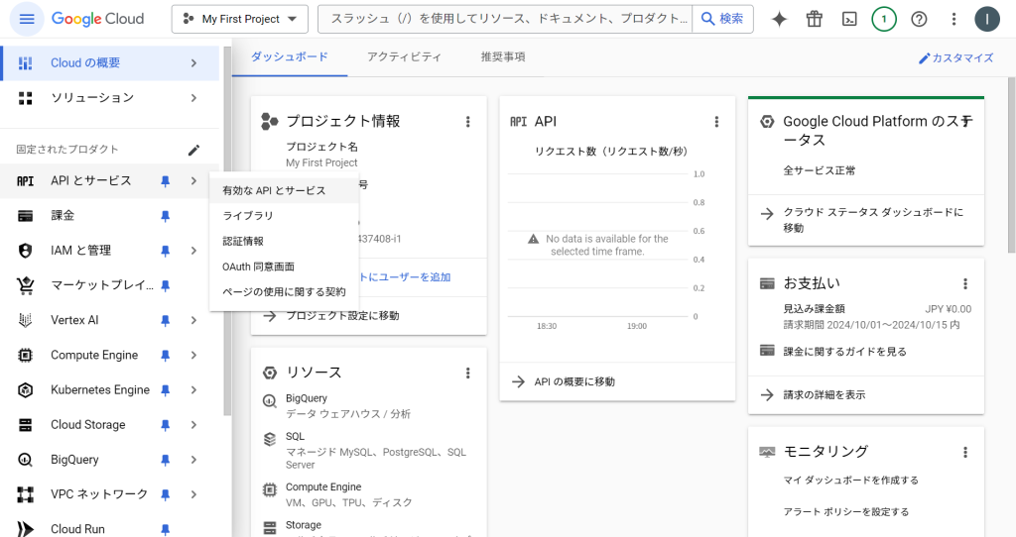Unpin マーケットプレイス pin icon
This screenshot has width=1016, height=537.
(166, 286)
